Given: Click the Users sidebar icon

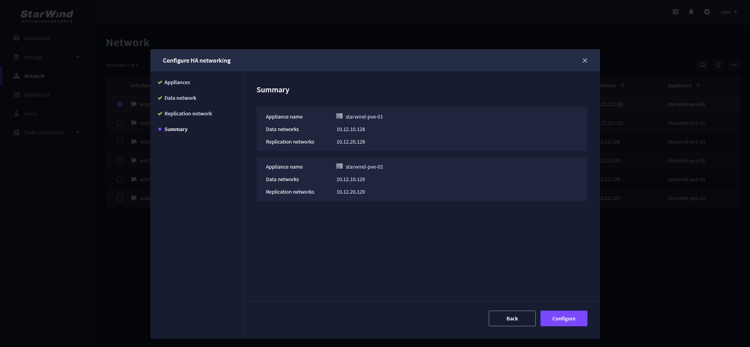Looking at the screenshot, I should click(16, 113).
